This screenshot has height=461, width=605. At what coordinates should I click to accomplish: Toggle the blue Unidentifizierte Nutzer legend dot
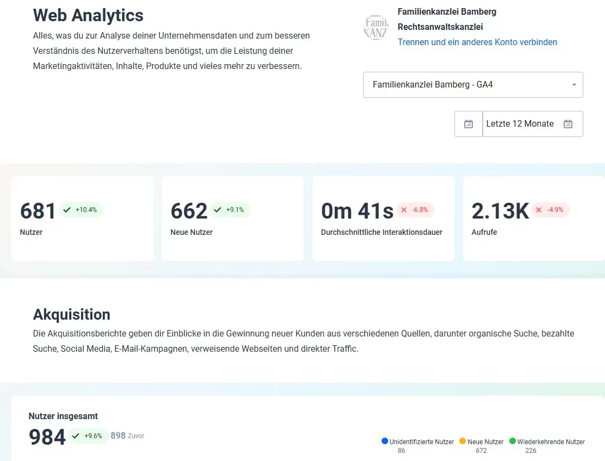[x=385, y=441]
